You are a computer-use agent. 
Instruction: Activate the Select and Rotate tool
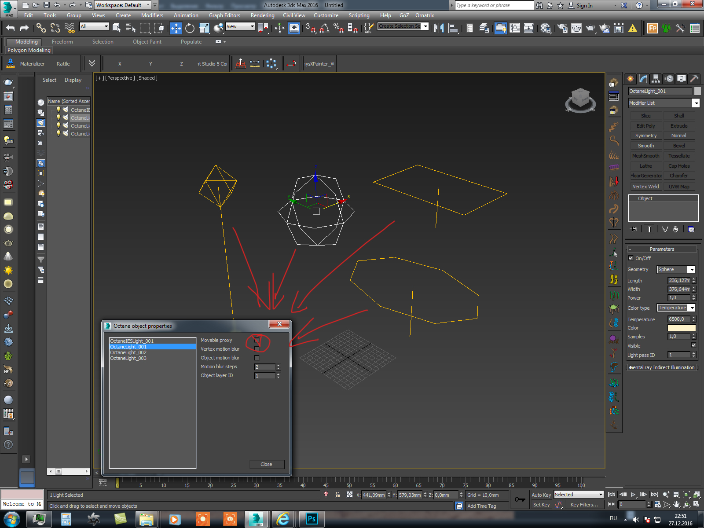(190, 28)
